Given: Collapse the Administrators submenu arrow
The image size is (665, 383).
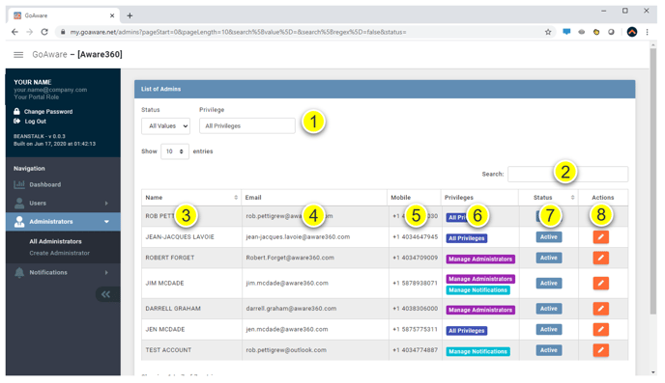Looking at the screenshot, I should click(x=106, y=222).
